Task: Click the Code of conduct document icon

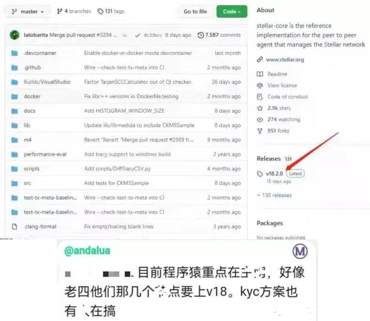Action: point(260,97)
